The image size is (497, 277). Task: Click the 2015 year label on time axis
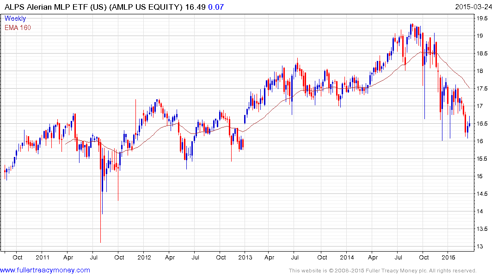pyautogui.click(x=448, y=257)
